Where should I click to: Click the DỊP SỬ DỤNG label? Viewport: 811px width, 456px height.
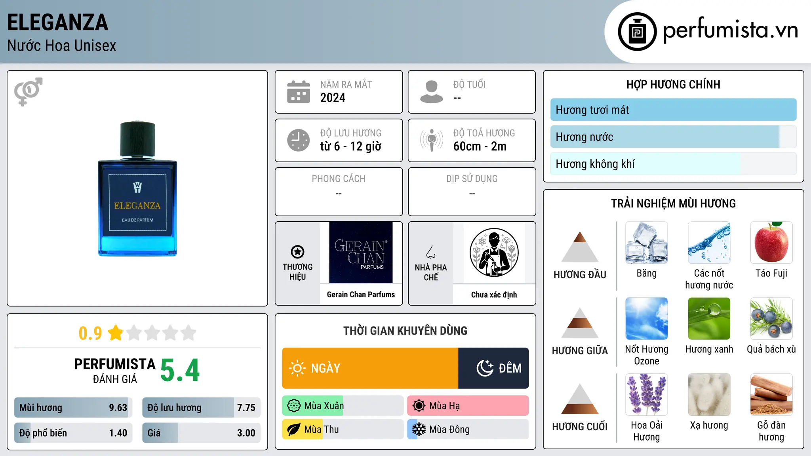click(472, 179)
